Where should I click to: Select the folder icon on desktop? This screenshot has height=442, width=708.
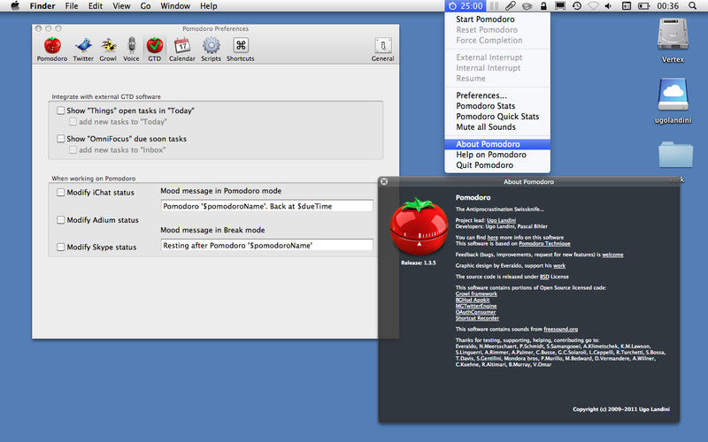[x=675, y=156]
